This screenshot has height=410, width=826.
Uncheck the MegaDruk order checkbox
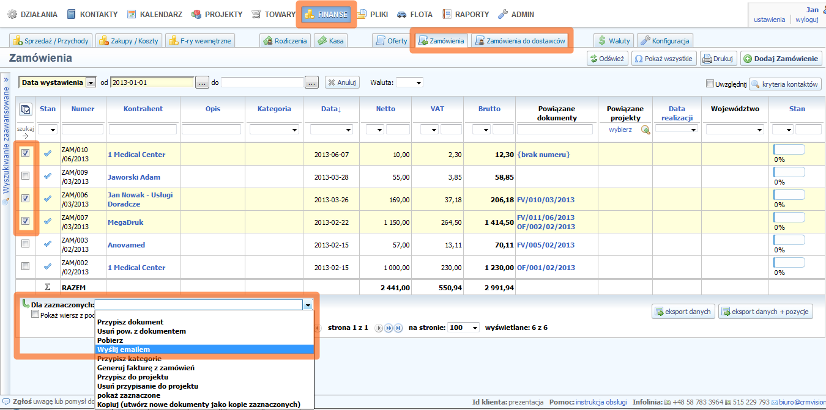[x=25, y=221]
